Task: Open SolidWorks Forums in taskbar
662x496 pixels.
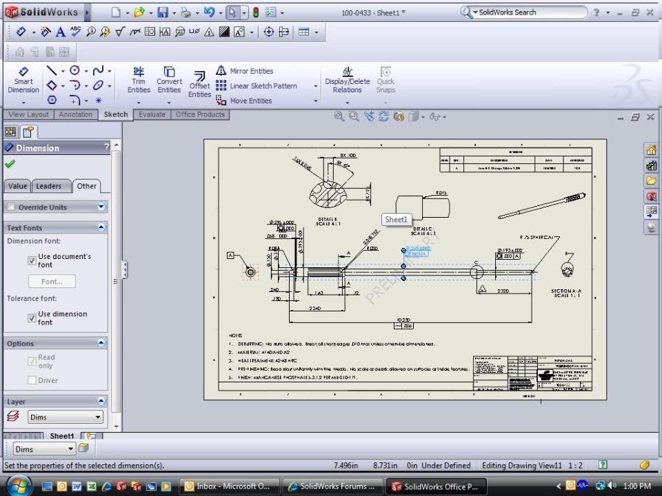Action: [331, 486]
